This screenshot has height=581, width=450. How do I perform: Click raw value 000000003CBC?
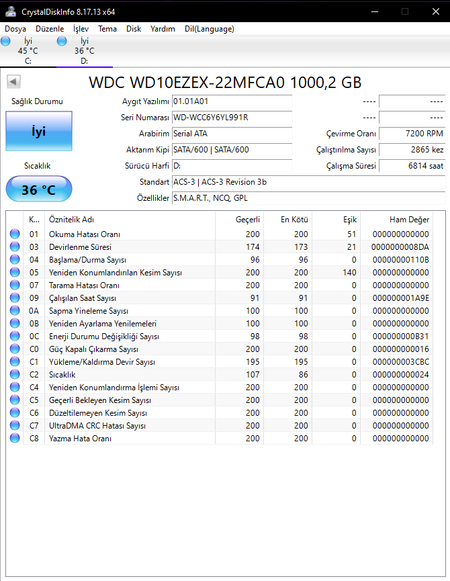[401, 362]
